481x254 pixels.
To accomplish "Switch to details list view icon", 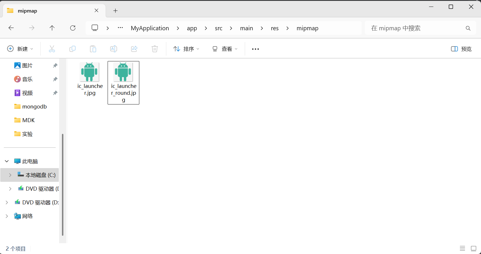I will click(462, 248).
